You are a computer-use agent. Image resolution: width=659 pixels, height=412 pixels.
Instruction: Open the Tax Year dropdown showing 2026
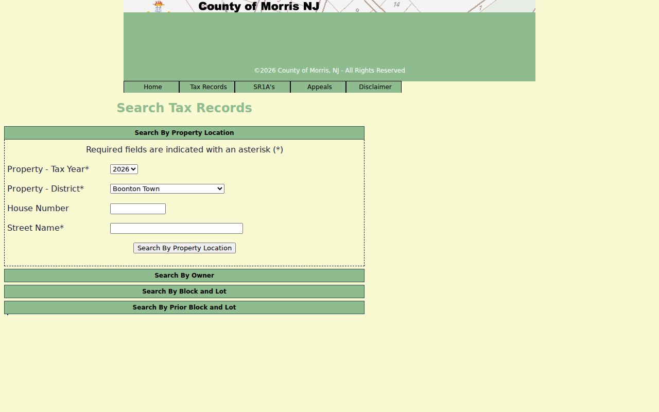(x=124, y=169)
